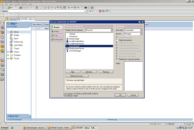Click the Windows Start button
This screenshot has height=130, width=194.
point(4,128)
